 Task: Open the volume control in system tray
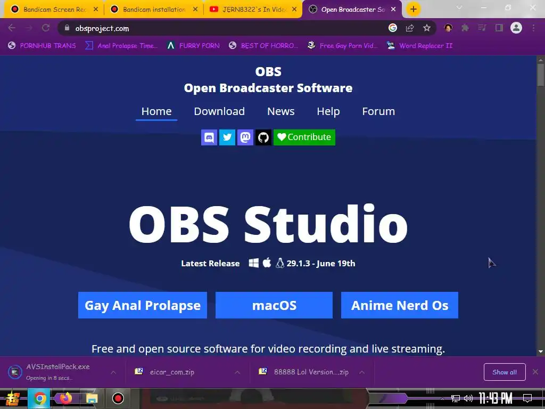pos(468,398)
